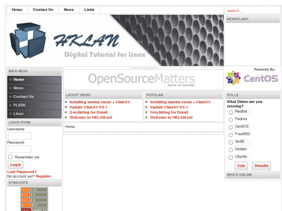Screen dimensions: 282x211
Task: Open the OpenSourceMatters advertisement banner
Action: 142,80
